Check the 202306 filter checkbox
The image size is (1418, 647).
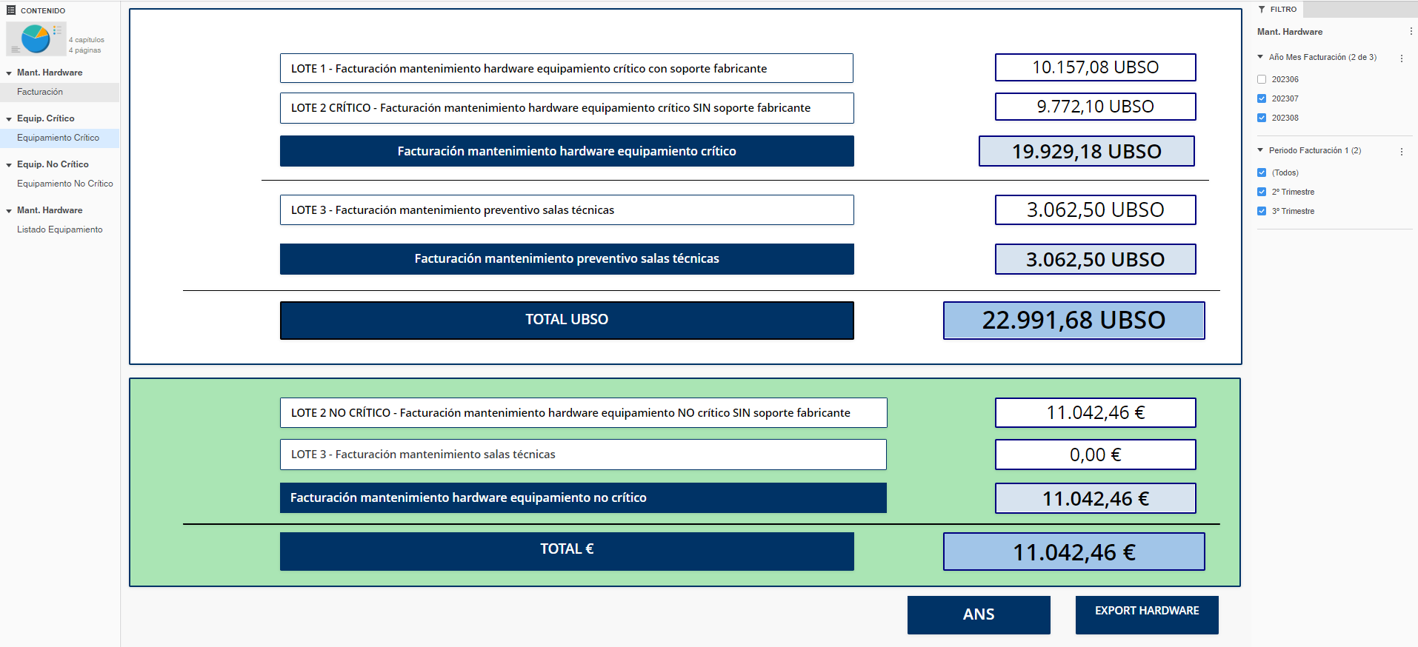point(1262,79)
